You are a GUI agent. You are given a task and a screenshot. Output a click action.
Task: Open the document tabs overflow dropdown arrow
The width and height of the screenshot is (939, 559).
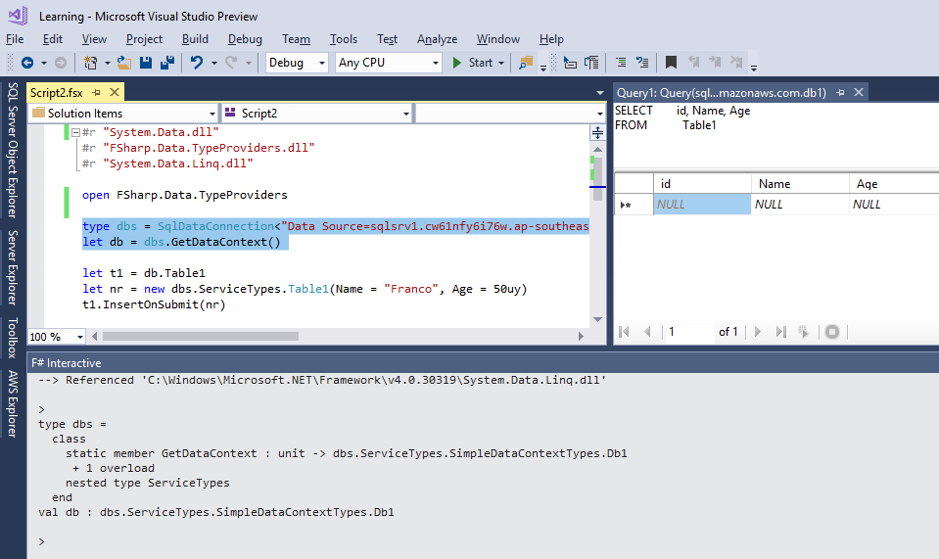coord(599,93)
